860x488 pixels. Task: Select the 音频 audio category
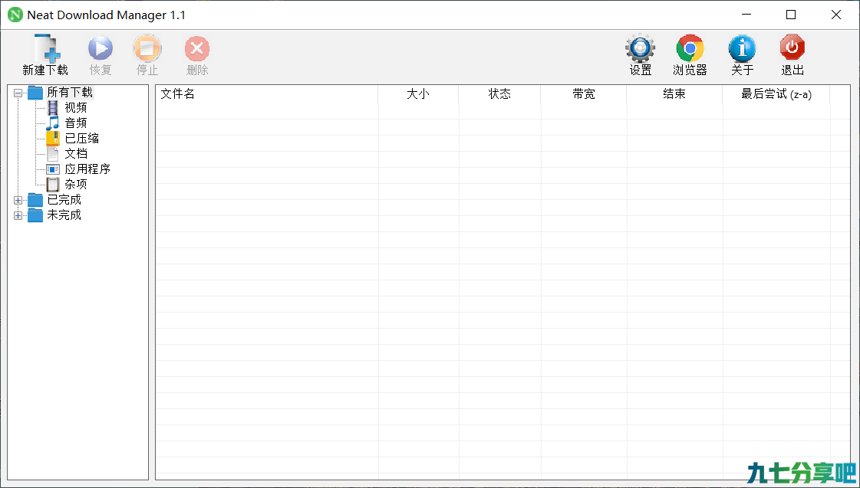coord(76,123)
